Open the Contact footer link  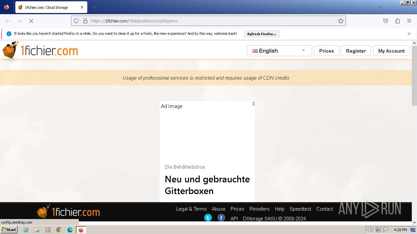(x=324, y=209)
